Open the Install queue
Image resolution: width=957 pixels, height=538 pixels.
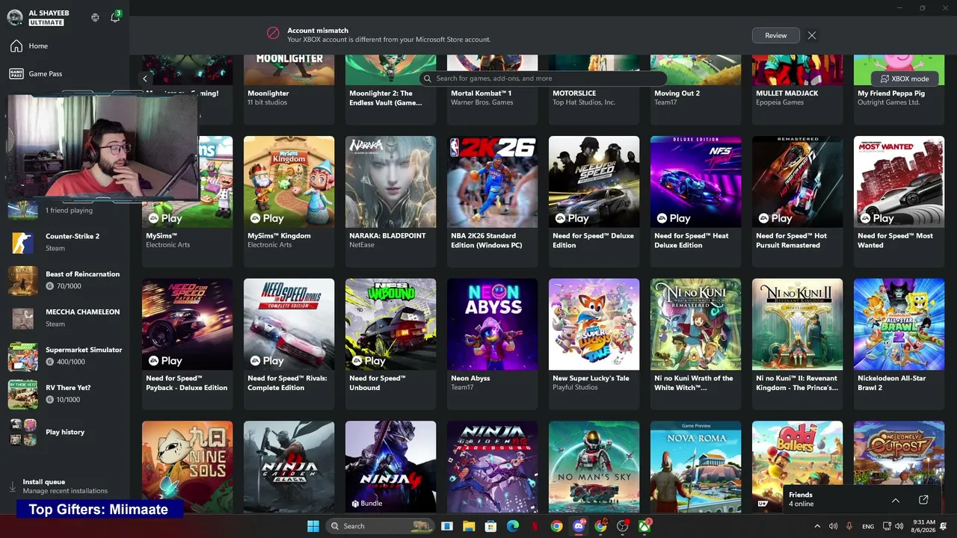(64, 486)
